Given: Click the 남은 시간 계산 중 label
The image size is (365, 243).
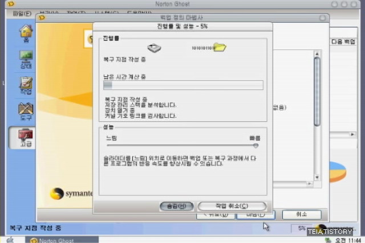Looking at the screenshot, I should tap(124, 77).
